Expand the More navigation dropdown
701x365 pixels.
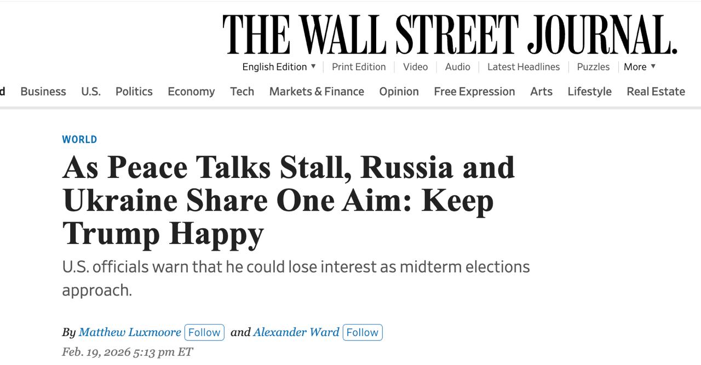tap(639, 67)
